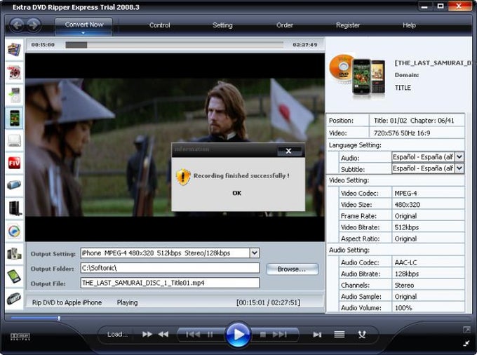Viewport: 477px width, 355px height.
Task: Choose the iPhone output profile icon
Action: (x=14, y=118)
